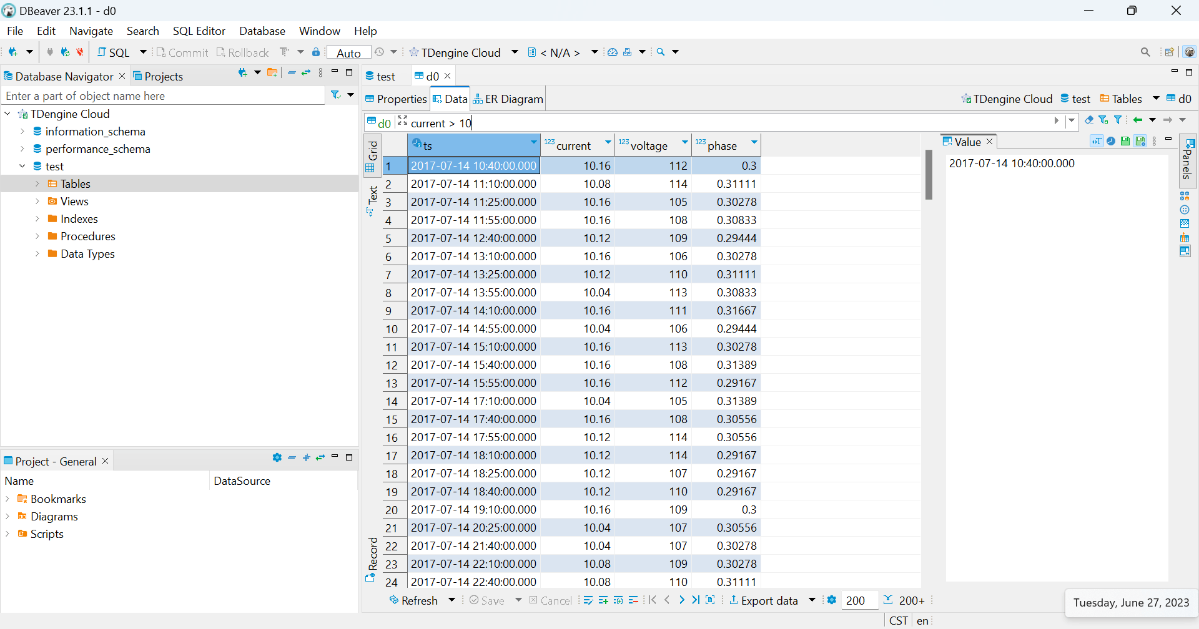The height and width of the screenshot is (629, 1199).
Task: Switch to the ER Diagram tab
Action: coord(508,99)
